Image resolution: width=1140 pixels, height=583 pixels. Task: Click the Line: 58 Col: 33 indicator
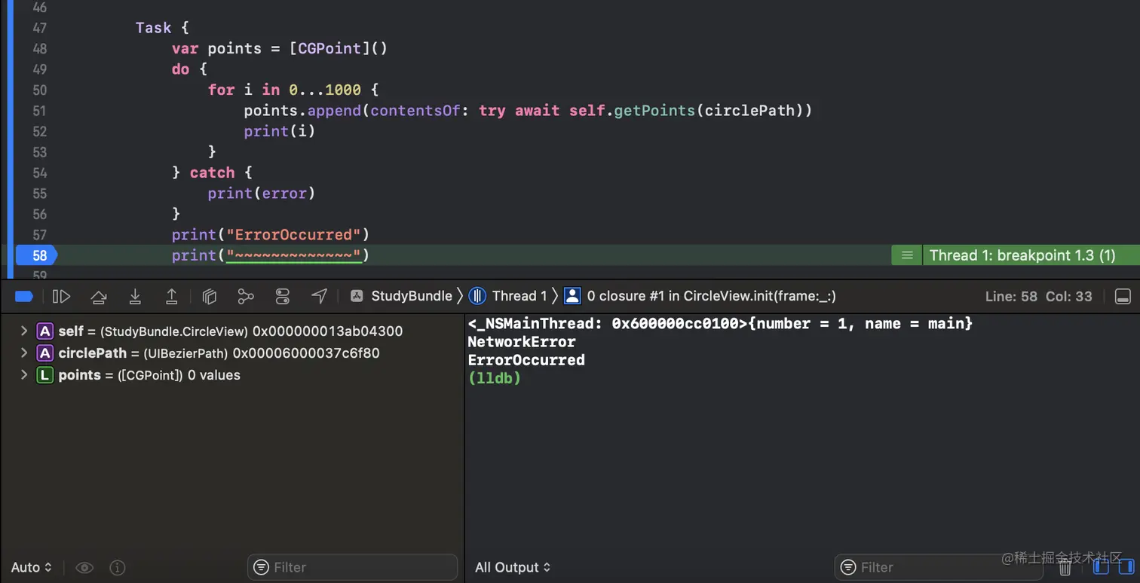pyautogui.click(x=1038, y=296)
